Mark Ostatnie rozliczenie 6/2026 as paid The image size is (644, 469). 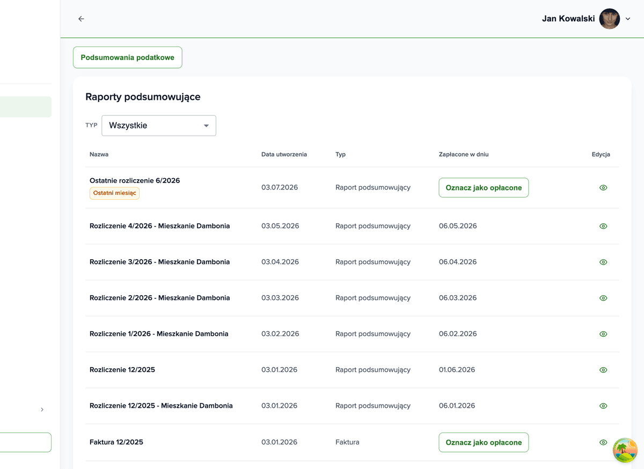tap(484, 188)
